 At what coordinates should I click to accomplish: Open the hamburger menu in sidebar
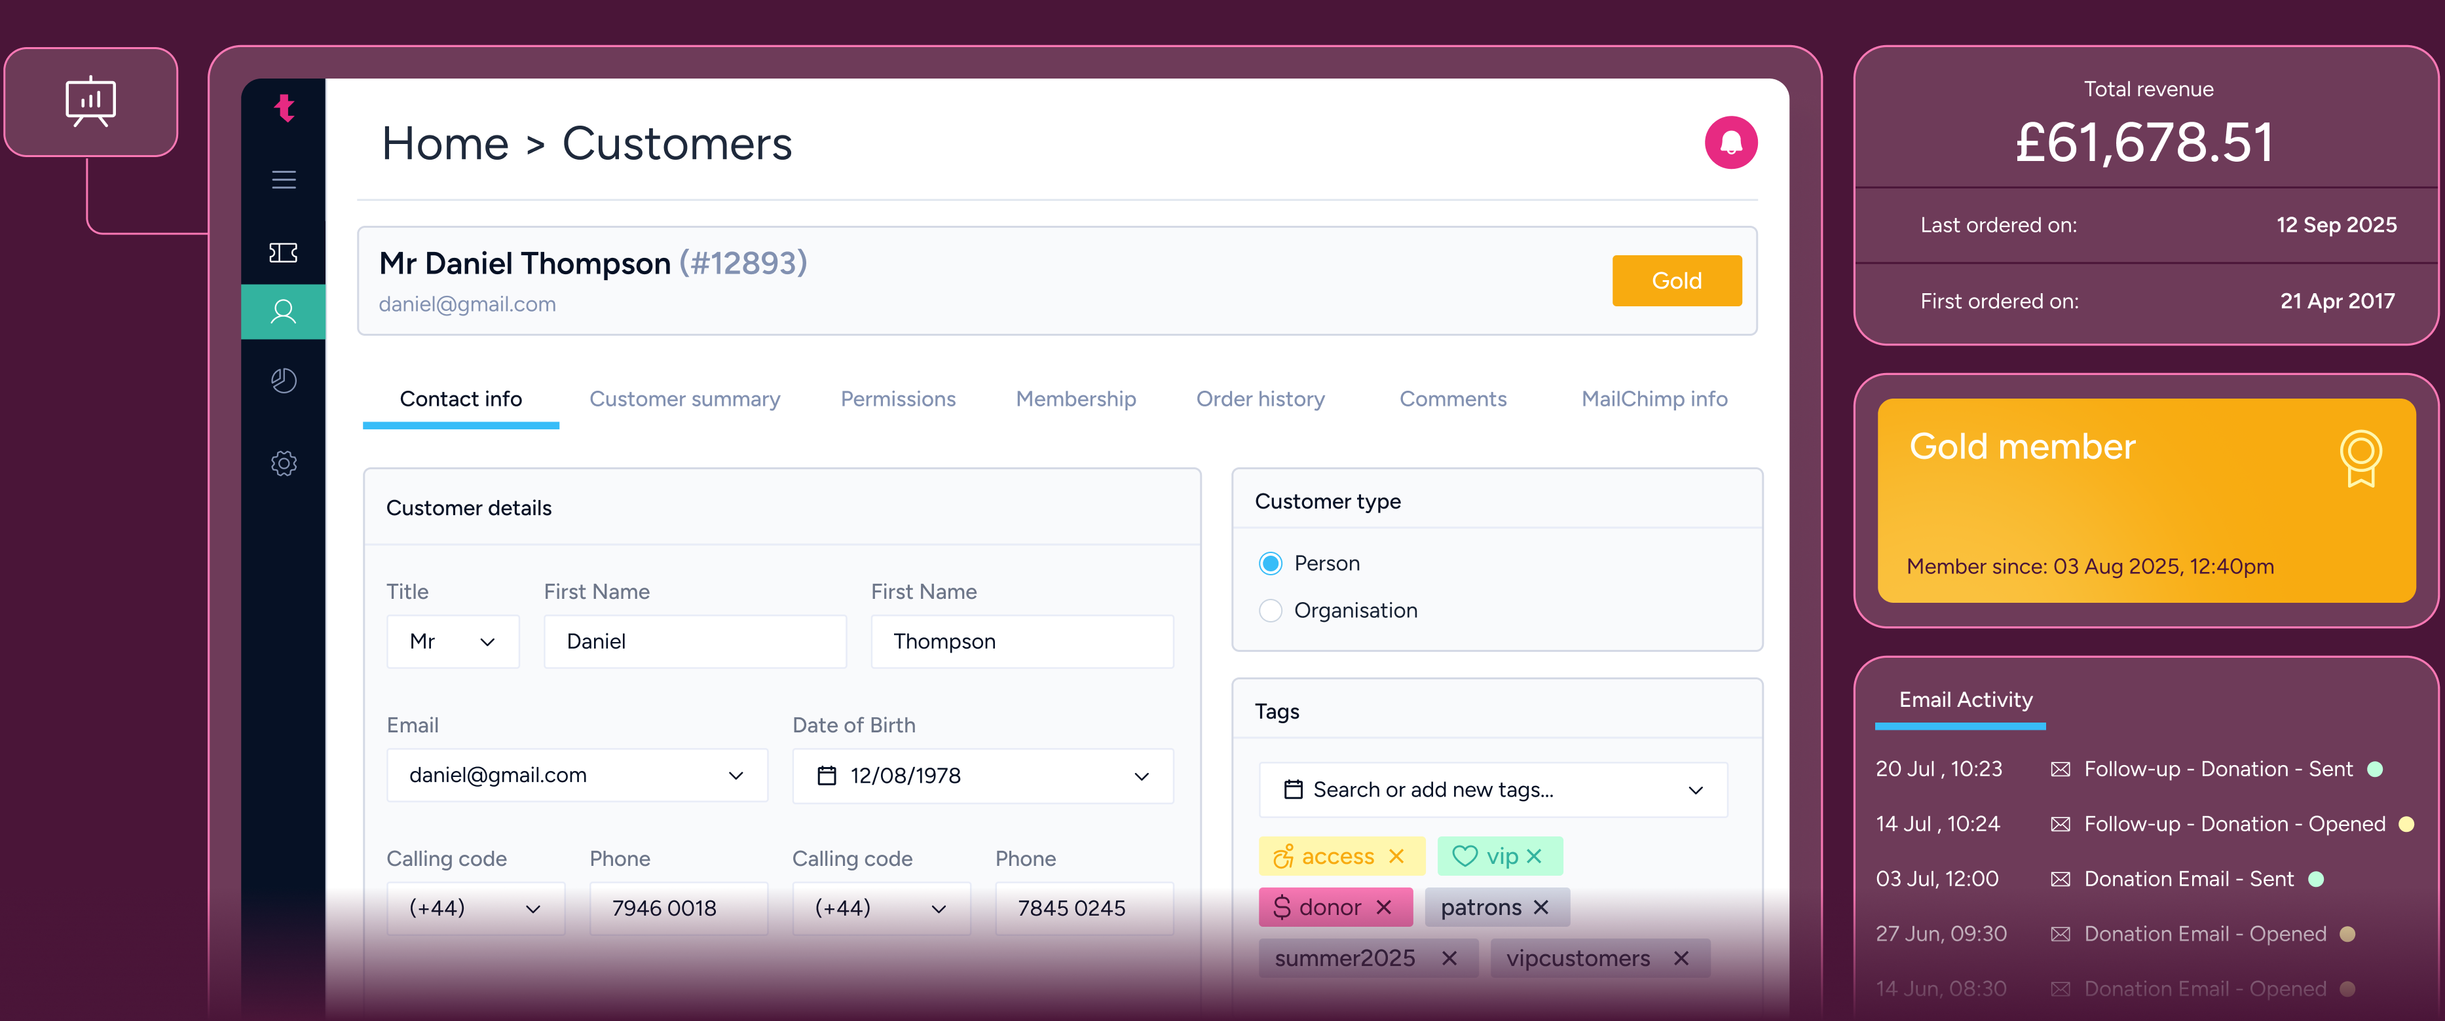click(x=284, y=179)
